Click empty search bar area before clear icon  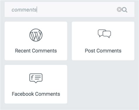77,10
